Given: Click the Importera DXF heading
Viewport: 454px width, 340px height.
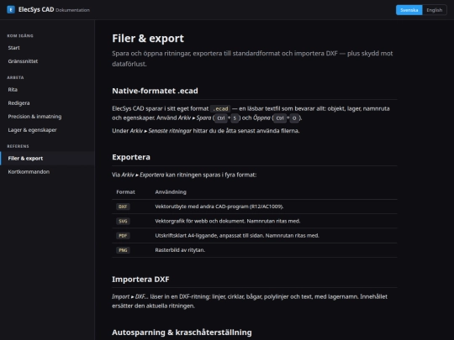Looking at the screenshot, I should click(x=140, y=280).
